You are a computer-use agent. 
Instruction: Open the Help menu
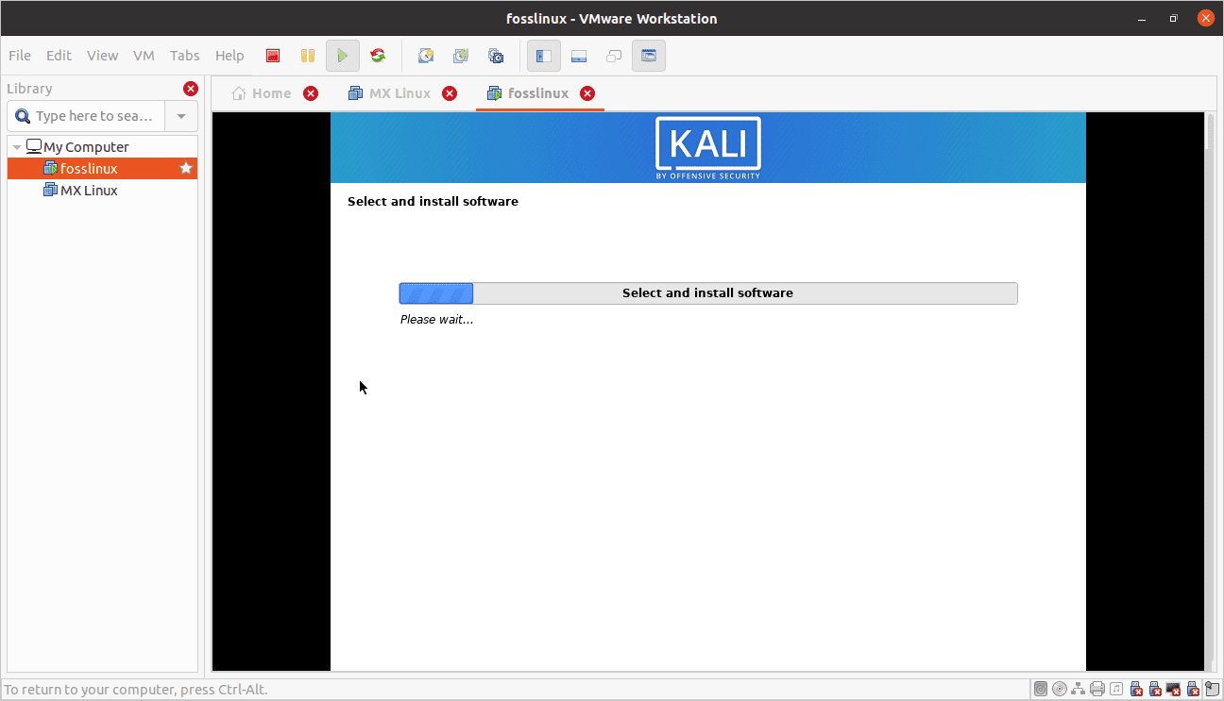point(229,56)
